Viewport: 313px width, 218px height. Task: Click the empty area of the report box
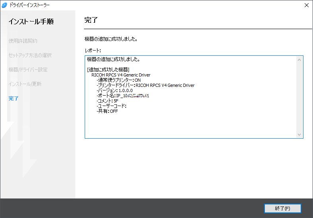(191, 126)
